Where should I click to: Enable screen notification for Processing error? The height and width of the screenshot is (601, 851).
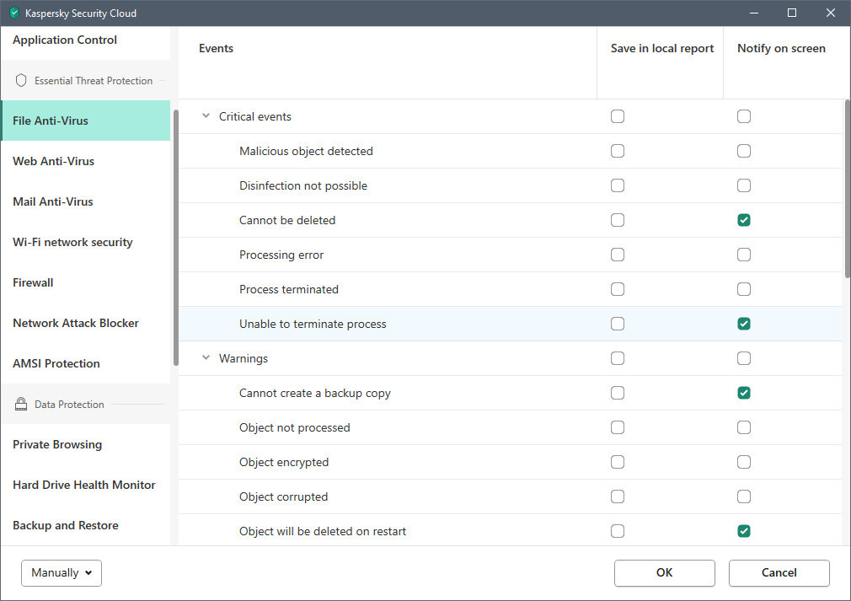click(744, 255)
